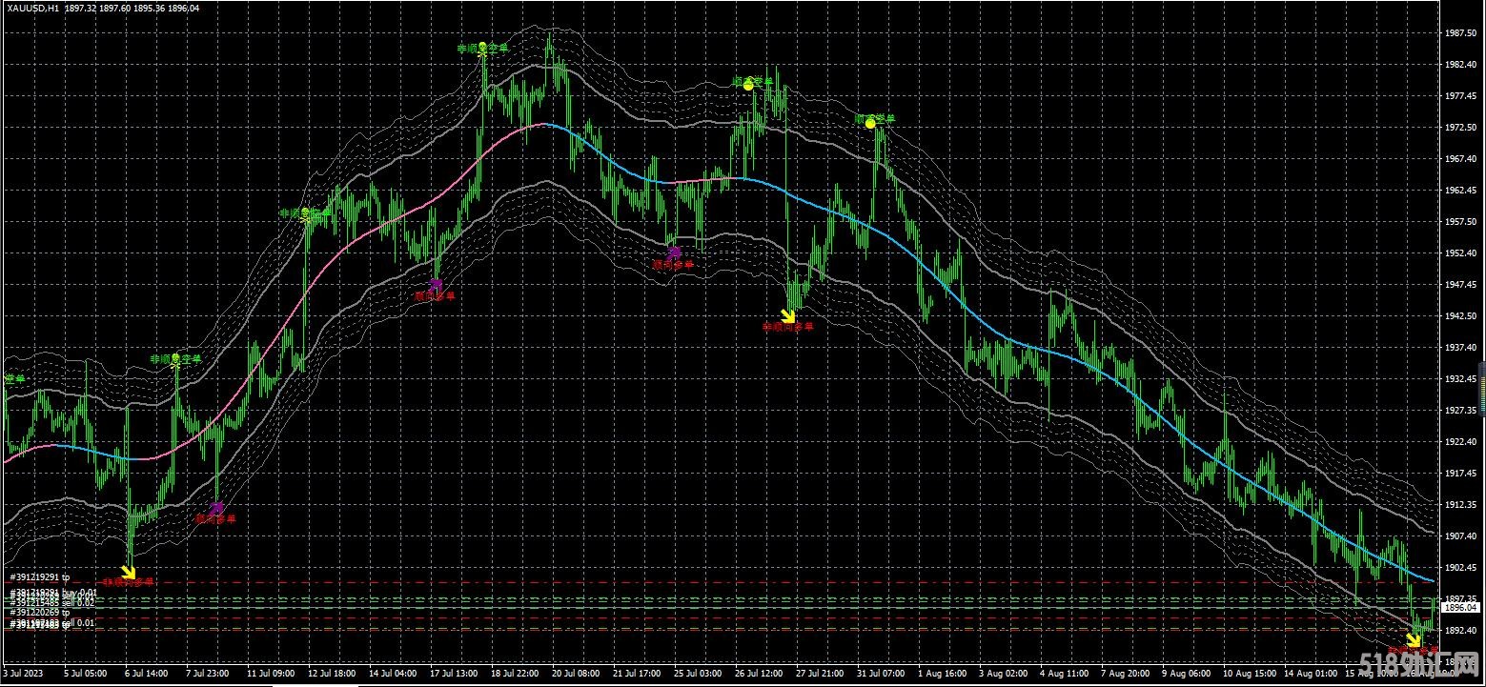The height and width of the screenshot is (687, 1486).
Task: Select yellow arrow signal near 27 Jul 21:00
Action: coord(787,315)
